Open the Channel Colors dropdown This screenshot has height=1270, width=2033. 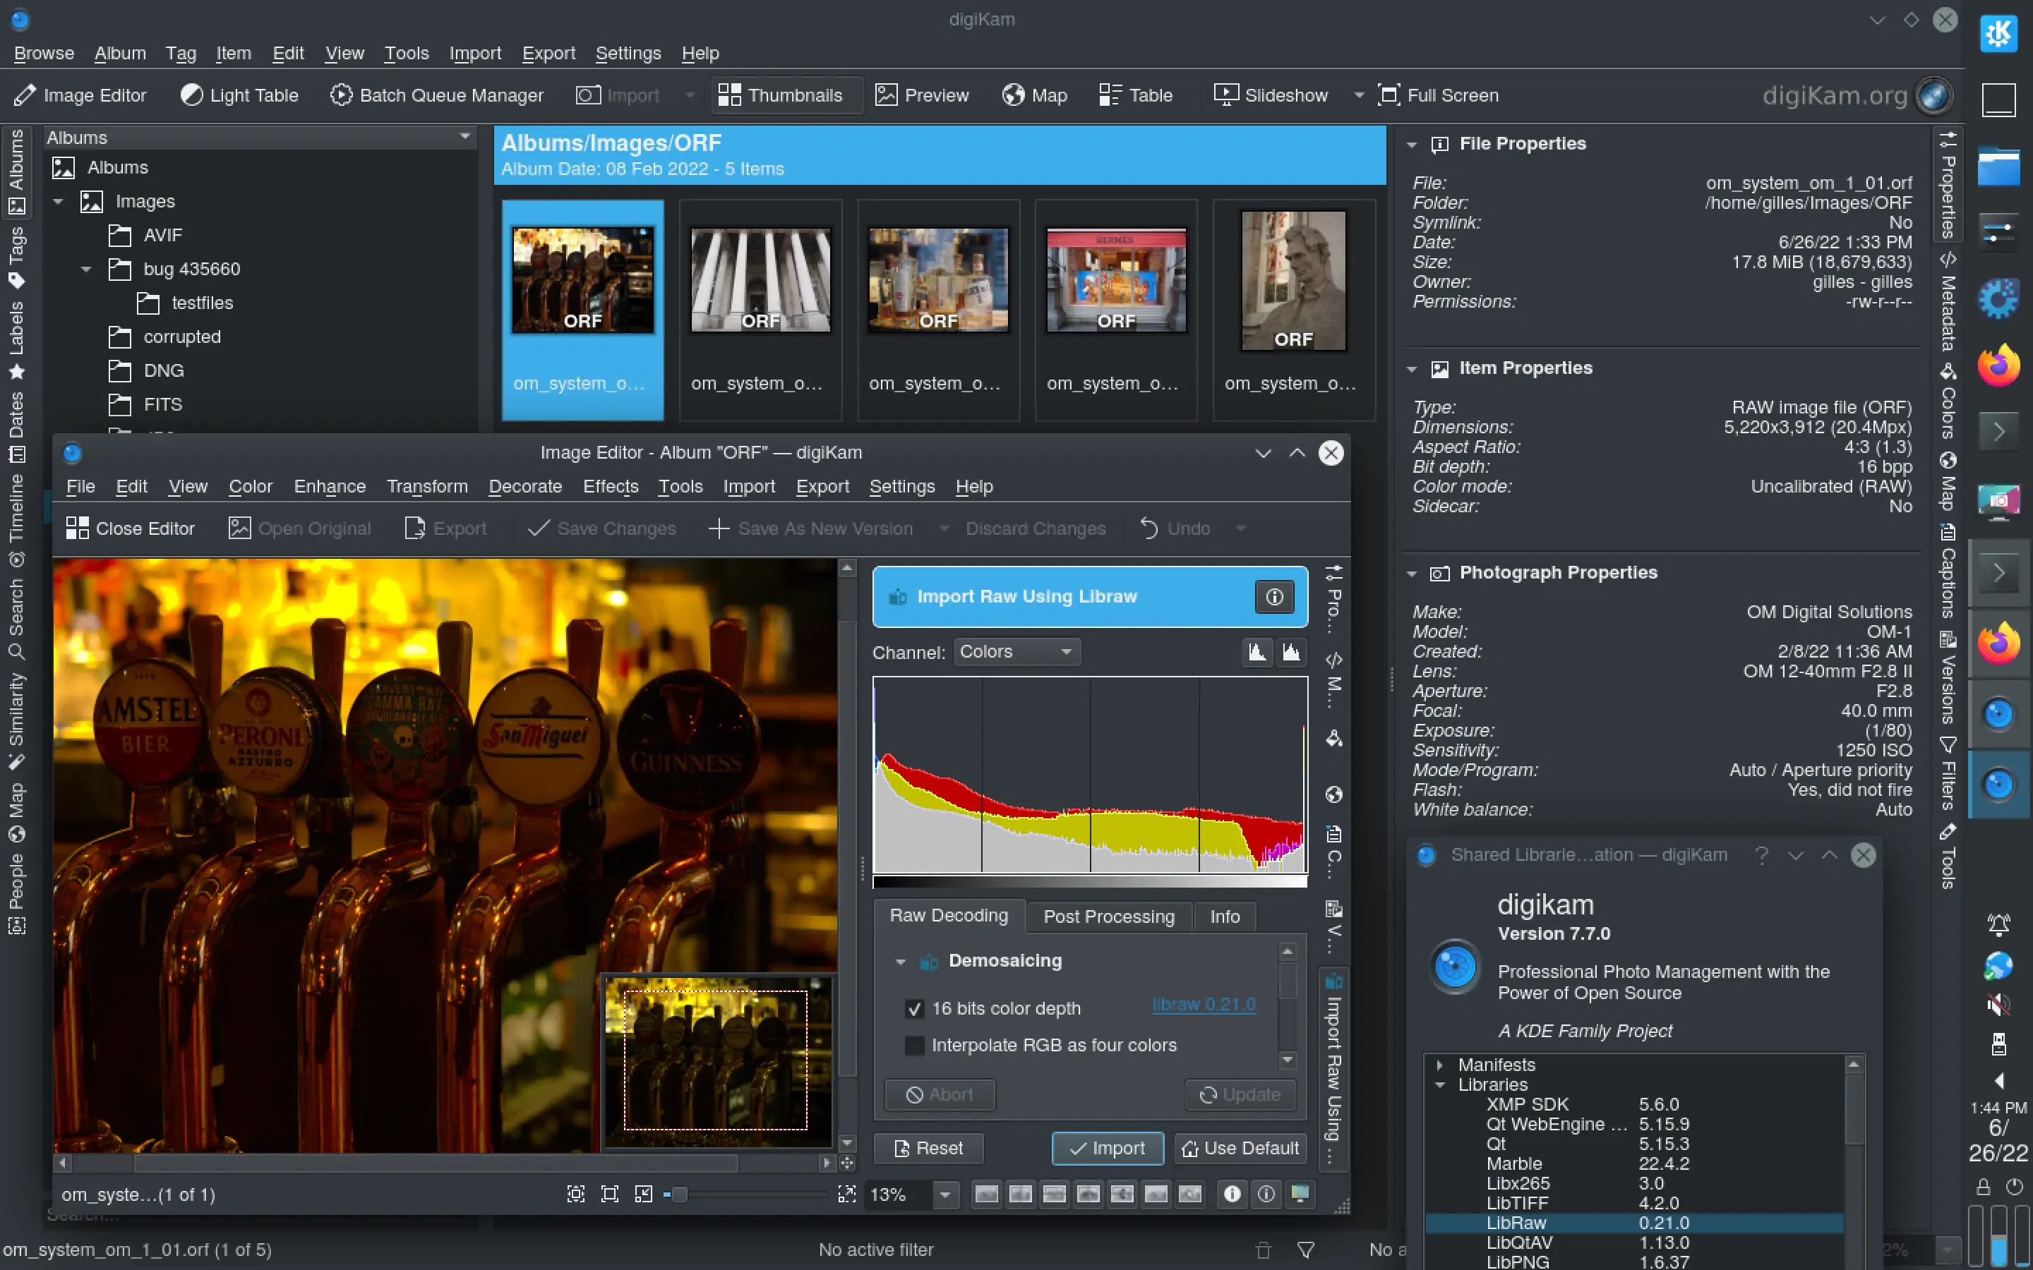point(1016,652)
